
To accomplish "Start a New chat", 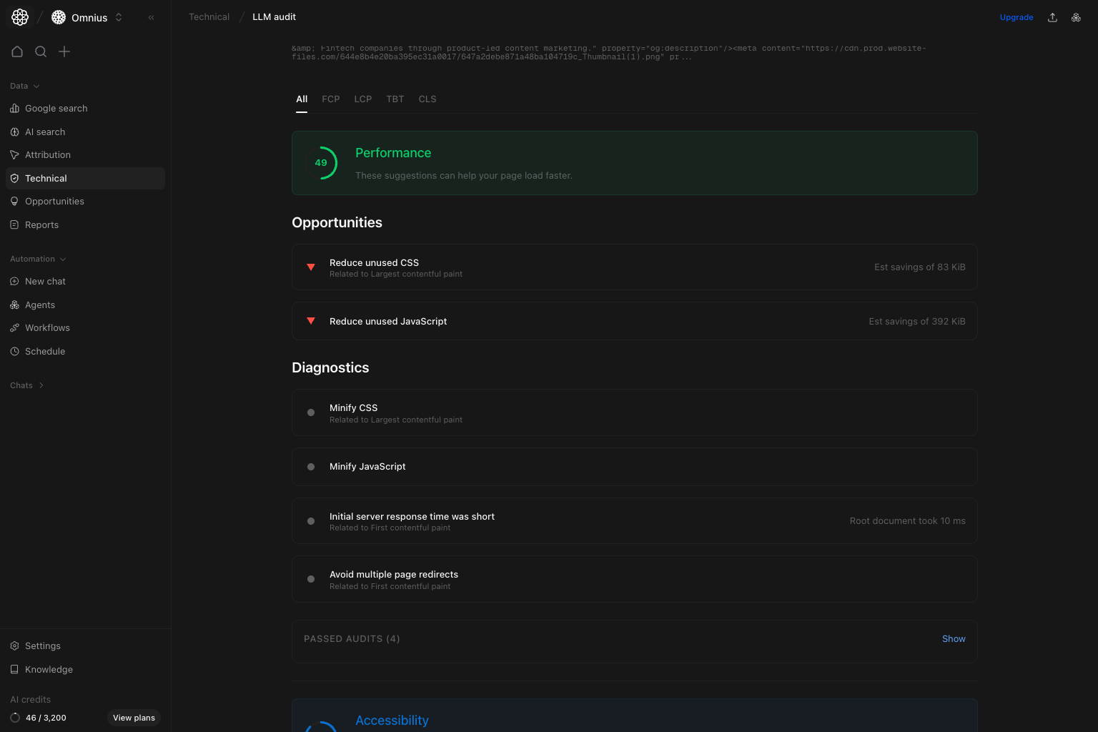I will tap(46, 281).
